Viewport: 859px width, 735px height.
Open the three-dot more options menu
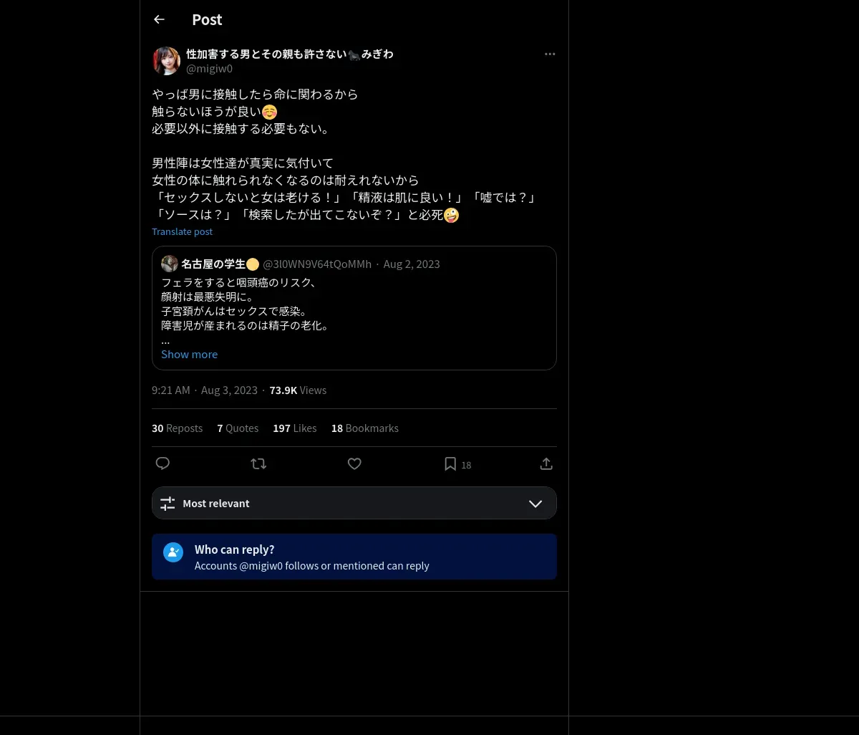click(x=550, y=54)
